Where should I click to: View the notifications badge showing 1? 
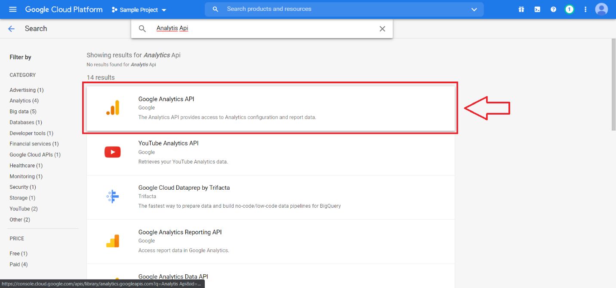click(569, 9)
